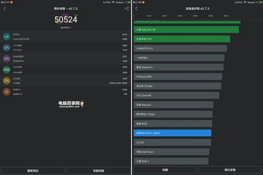Select the 存储I/O 2556 score row
This screenshot has height=175, width=263.
pos(70,90)
